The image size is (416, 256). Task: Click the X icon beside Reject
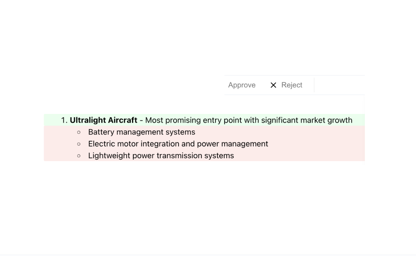[x=273, y=85]
